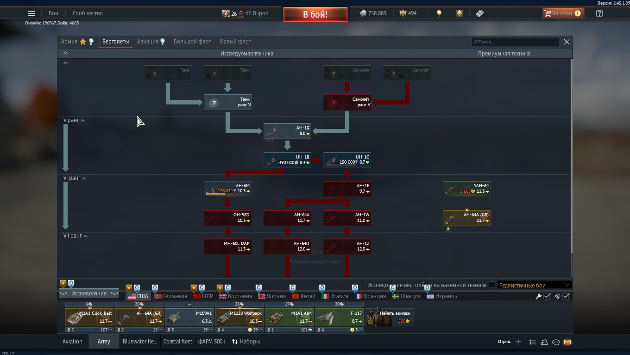This screenshot has height=355, width=630.
Task: Open squad invite plus icon
Action: (x=518, y=342)
